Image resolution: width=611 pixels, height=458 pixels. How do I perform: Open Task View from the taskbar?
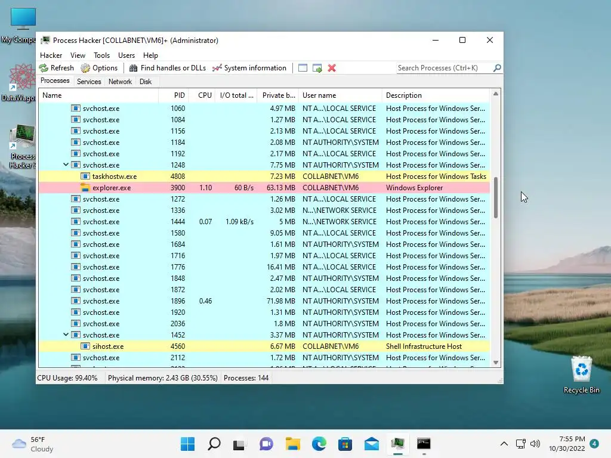[239, 444]
